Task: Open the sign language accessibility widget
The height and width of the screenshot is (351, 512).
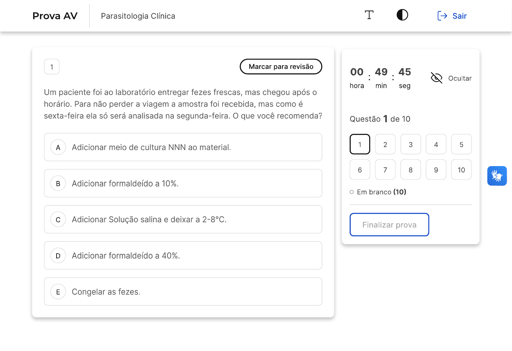Action: coord(497,176)
